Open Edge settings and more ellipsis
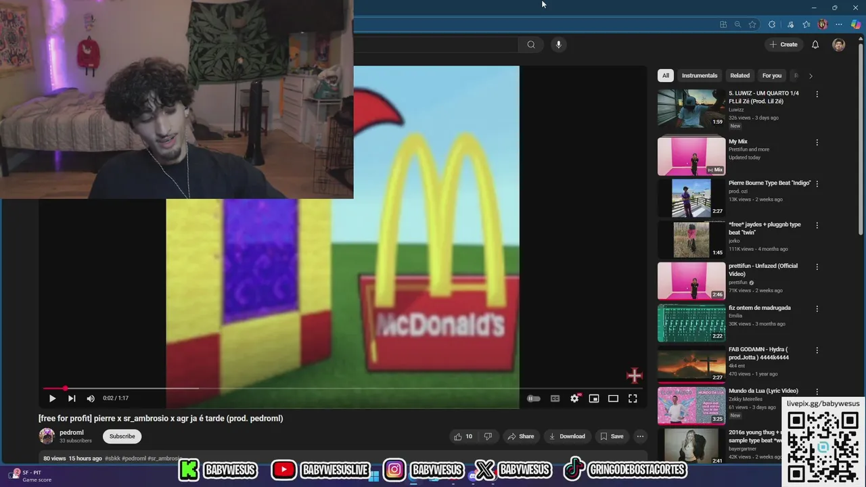 (x=839, y=24)
